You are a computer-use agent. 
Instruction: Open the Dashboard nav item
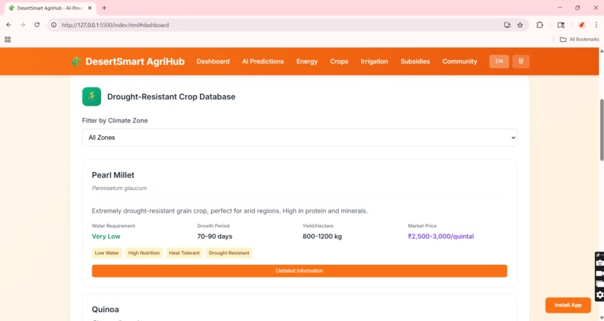213,61
